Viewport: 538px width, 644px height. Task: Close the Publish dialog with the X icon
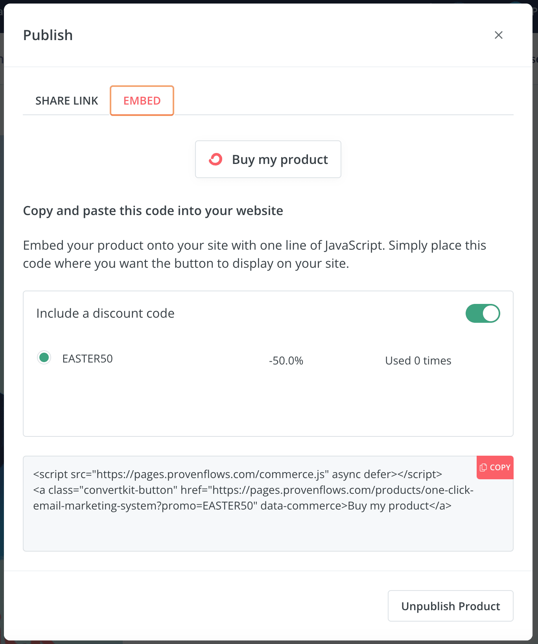tap(498, 35)
